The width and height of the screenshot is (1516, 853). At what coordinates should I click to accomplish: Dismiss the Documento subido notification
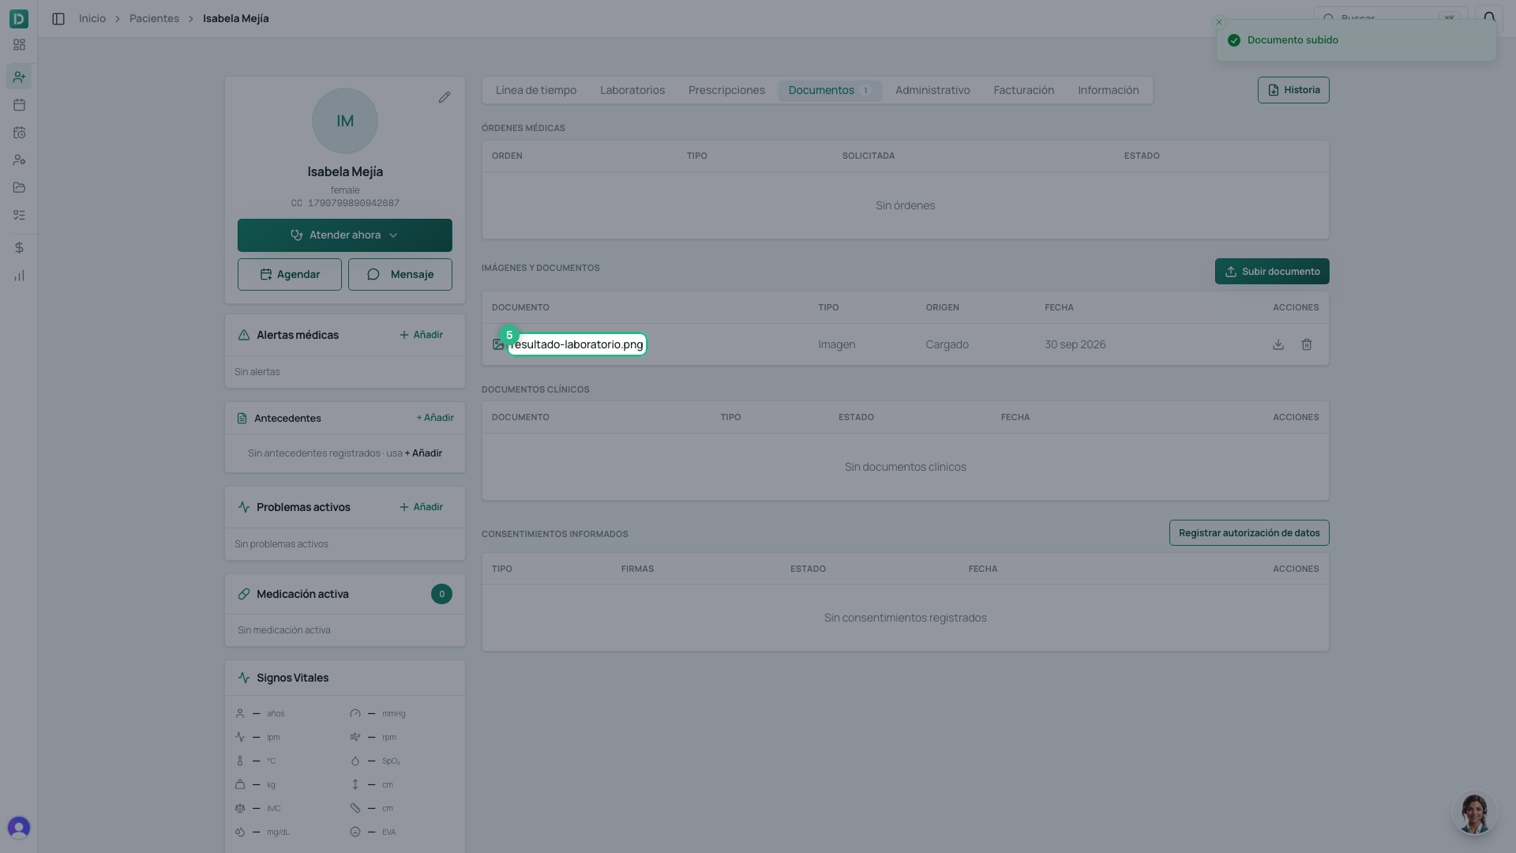(x=1219, y=22)
